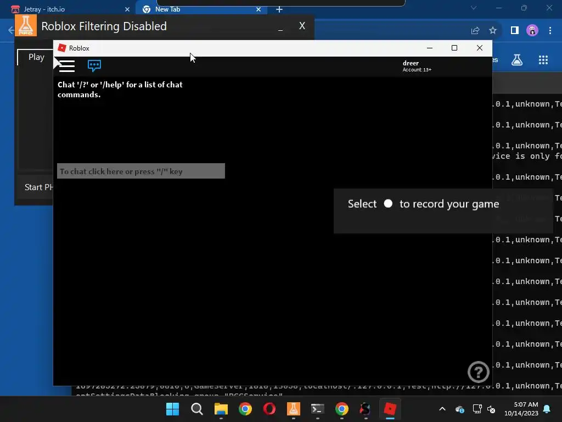Screen dimensions: 562x422
Task: Open a new browser tab with plus
Action: click(x=279, y=10)
